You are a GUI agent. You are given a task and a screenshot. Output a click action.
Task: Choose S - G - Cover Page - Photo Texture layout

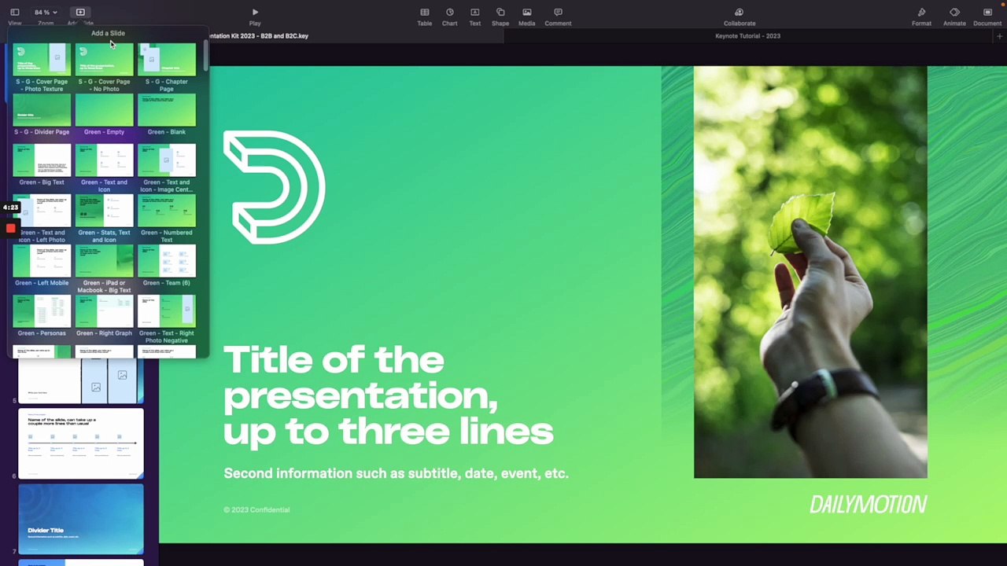(42, 60)
